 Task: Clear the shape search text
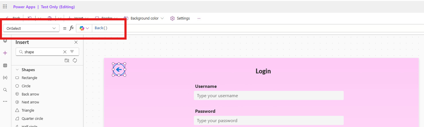tap(65, 52)
